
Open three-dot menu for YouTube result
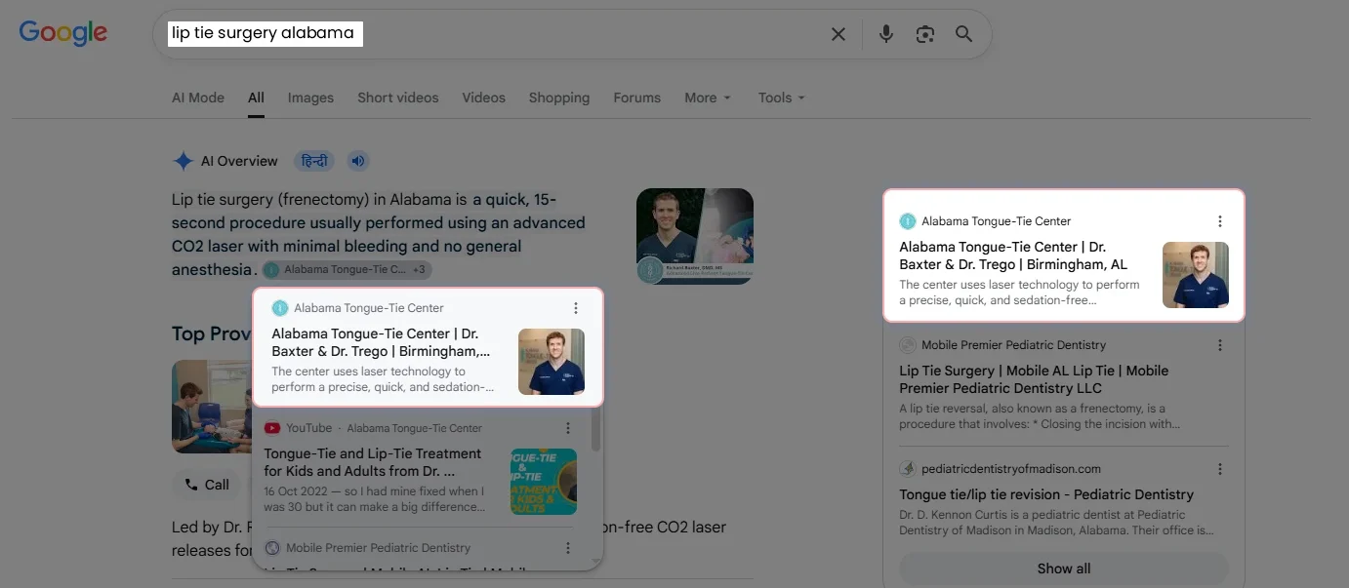[568, 428]
